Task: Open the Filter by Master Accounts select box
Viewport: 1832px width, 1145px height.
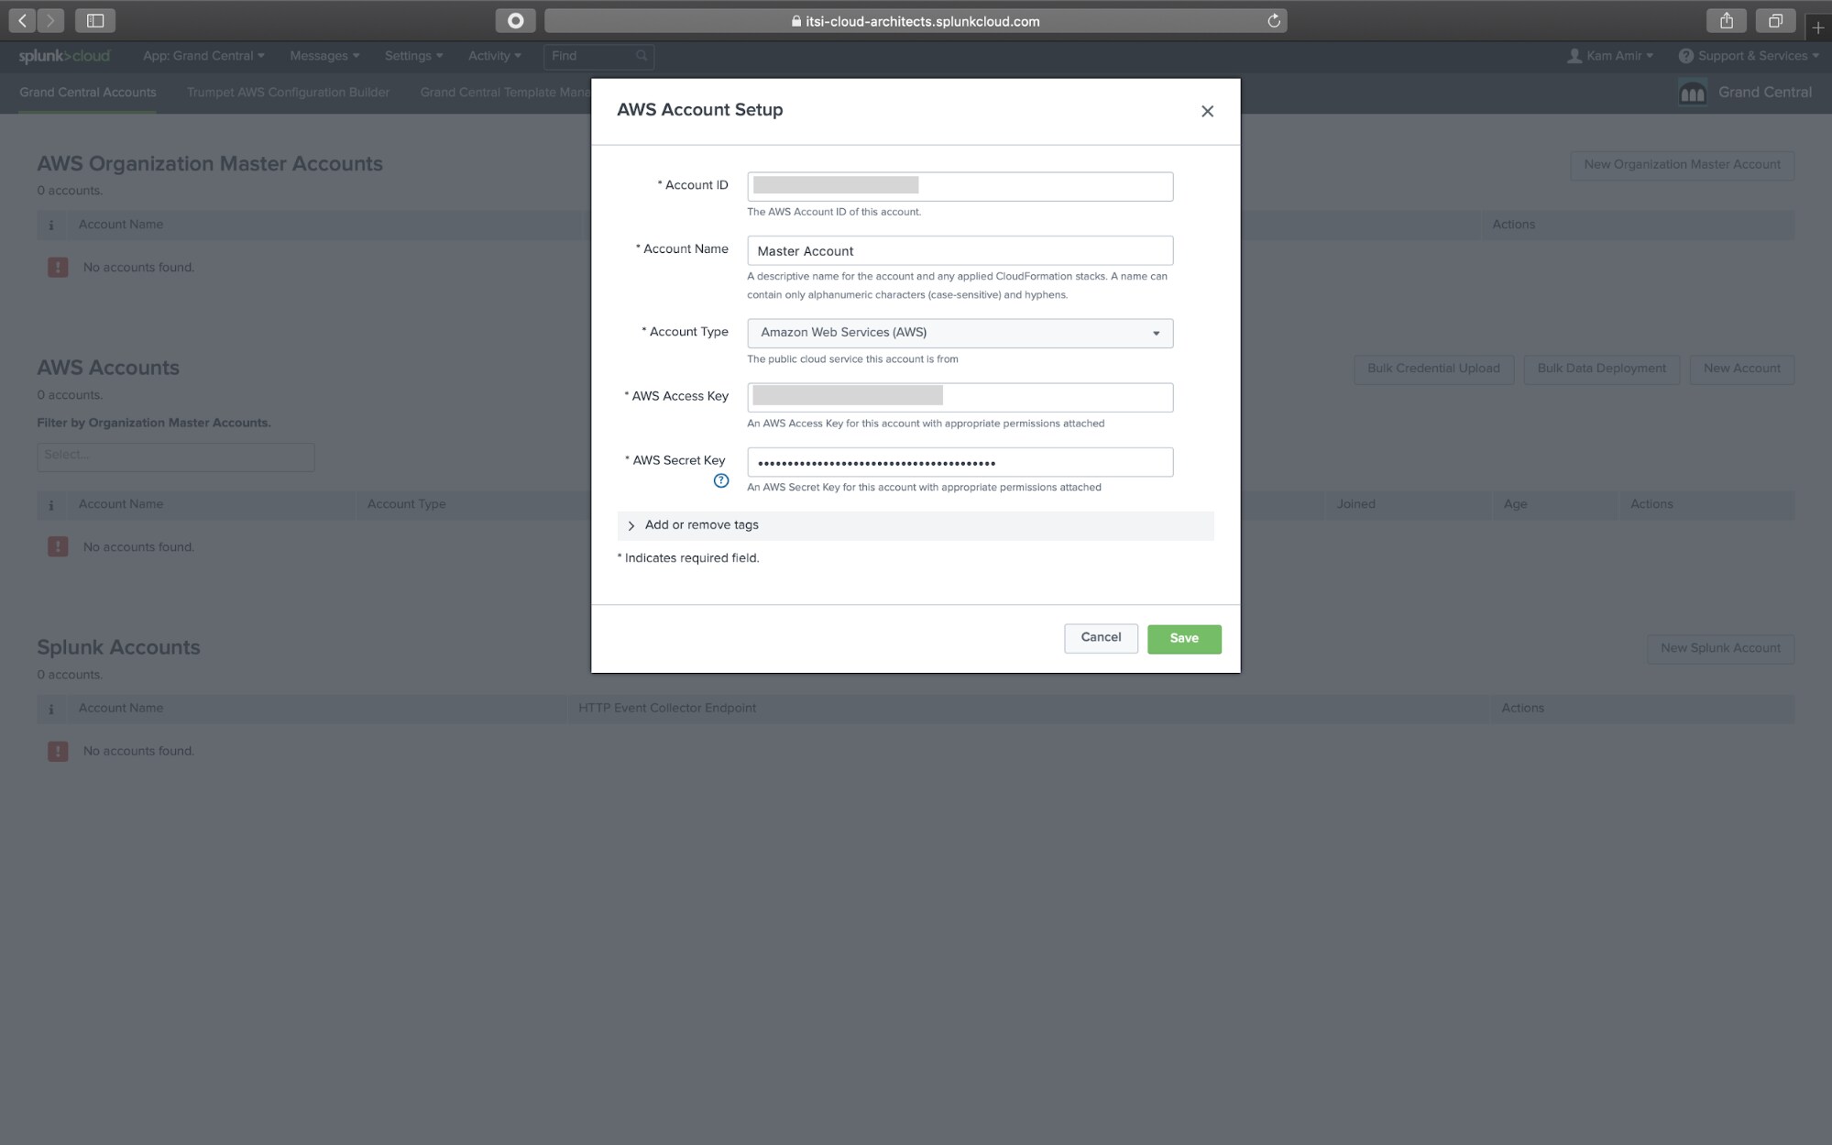Action: [176, 456]
